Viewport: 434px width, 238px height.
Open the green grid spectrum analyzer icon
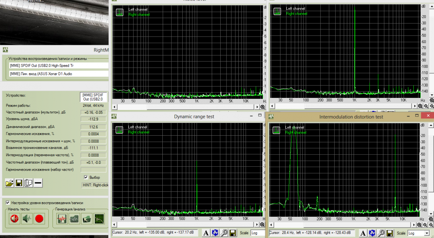(x=99, y=218)
